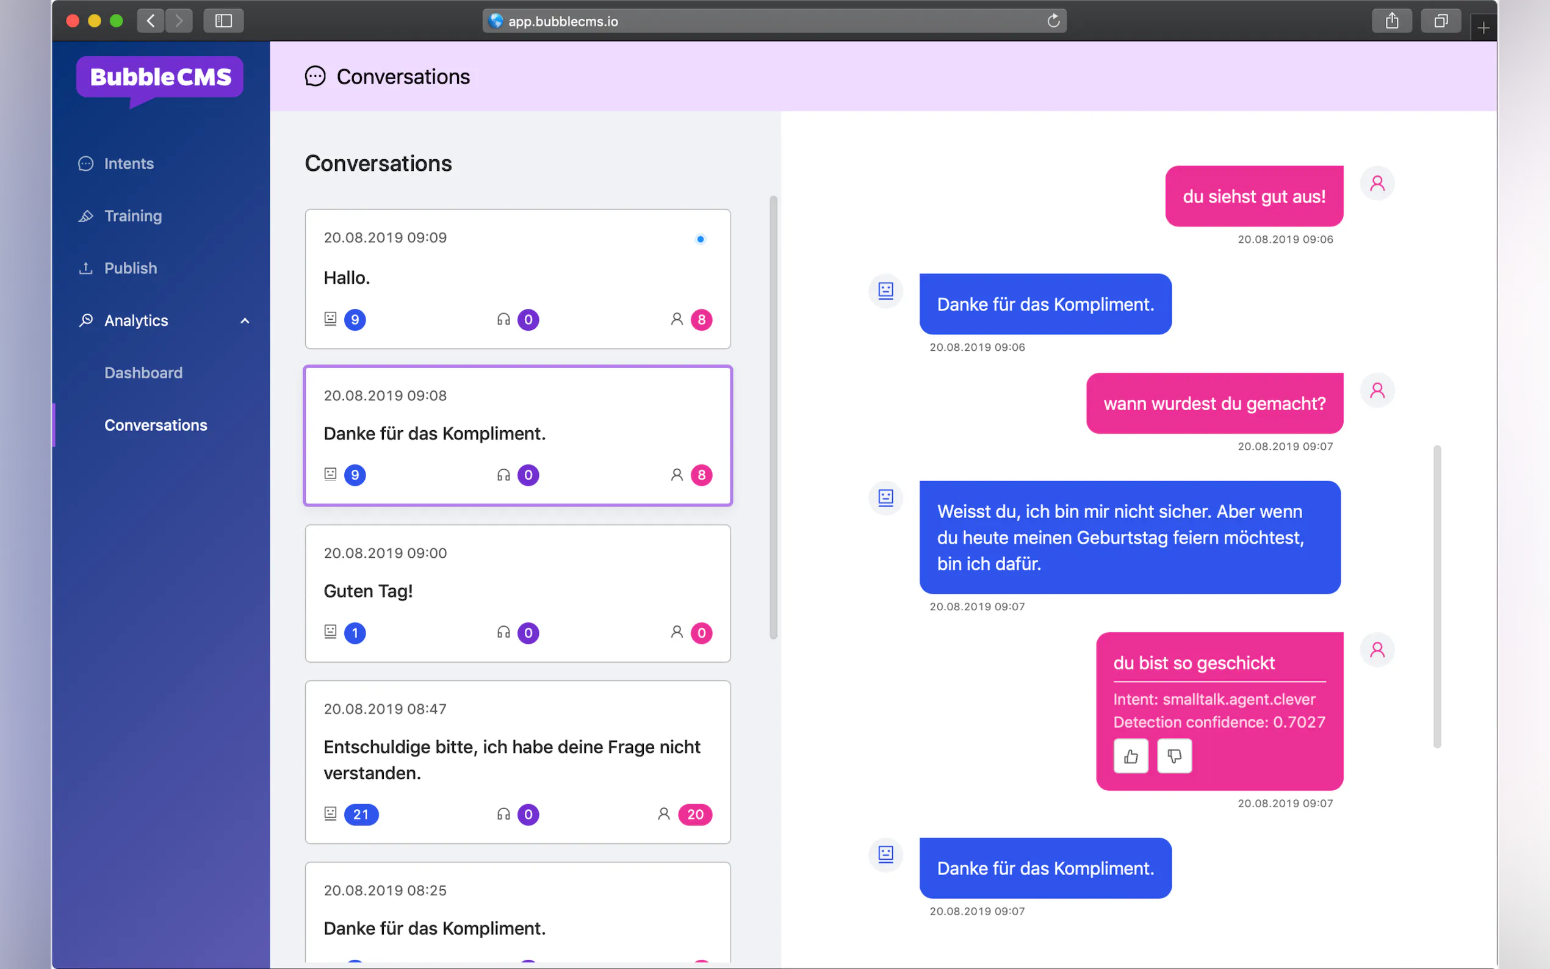This screenshot has height=969, width=1550.
Task: Go to the Training section
Action: pos(132,216)
